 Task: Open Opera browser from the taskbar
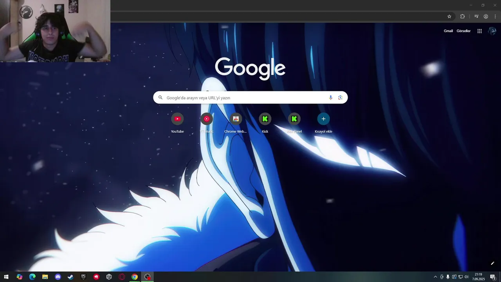122,277
